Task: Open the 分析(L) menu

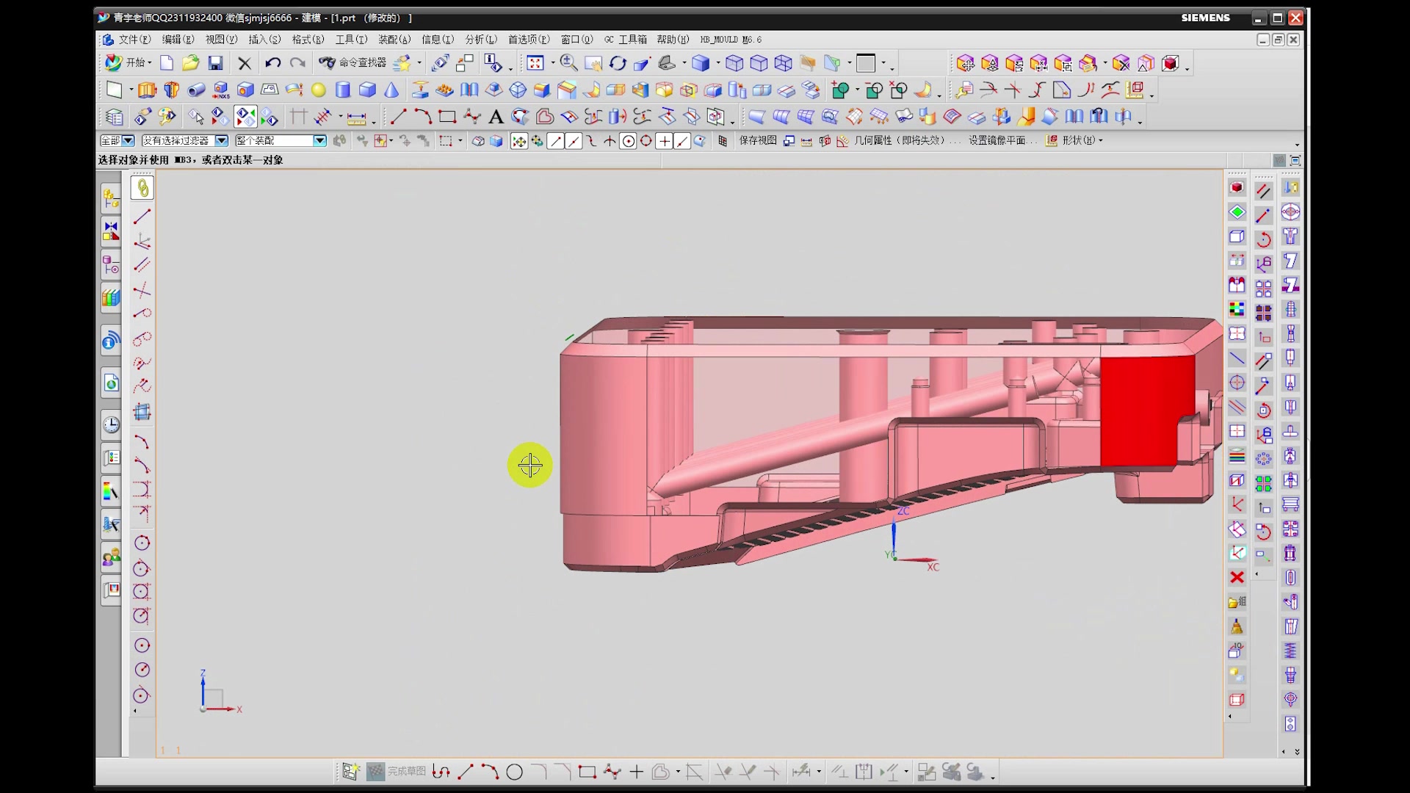Action: click(481, 39)
